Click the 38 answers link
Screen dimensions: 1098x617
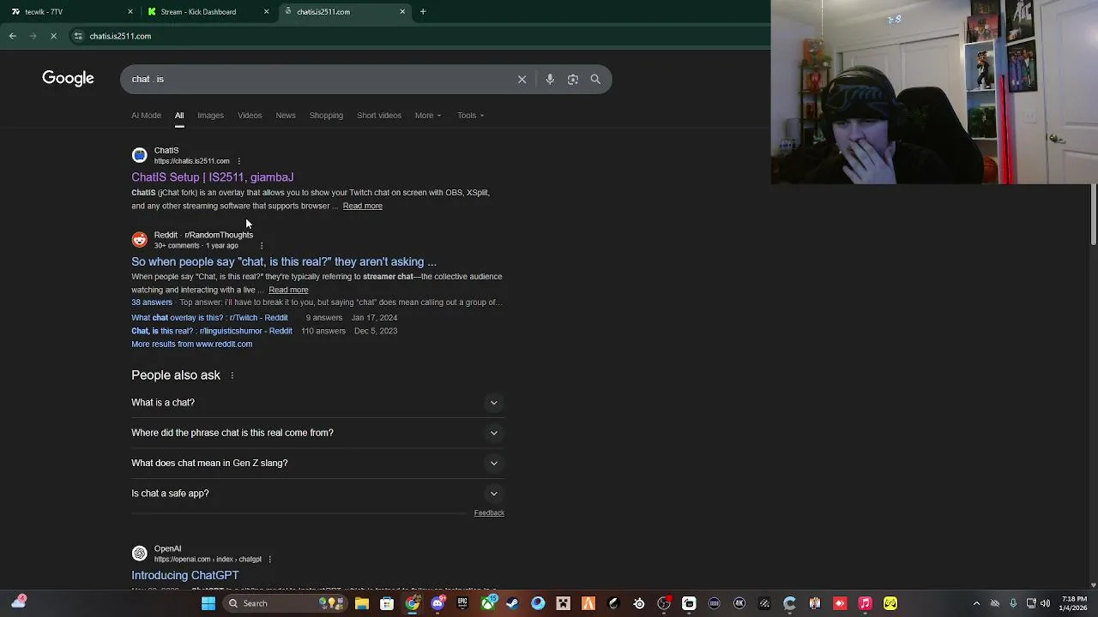[x=152, y=303]
